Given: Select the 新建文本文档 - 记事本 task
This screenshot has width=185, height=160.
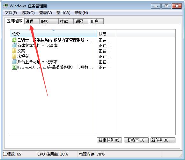Looking at the screenshot, I should point(35,45).
